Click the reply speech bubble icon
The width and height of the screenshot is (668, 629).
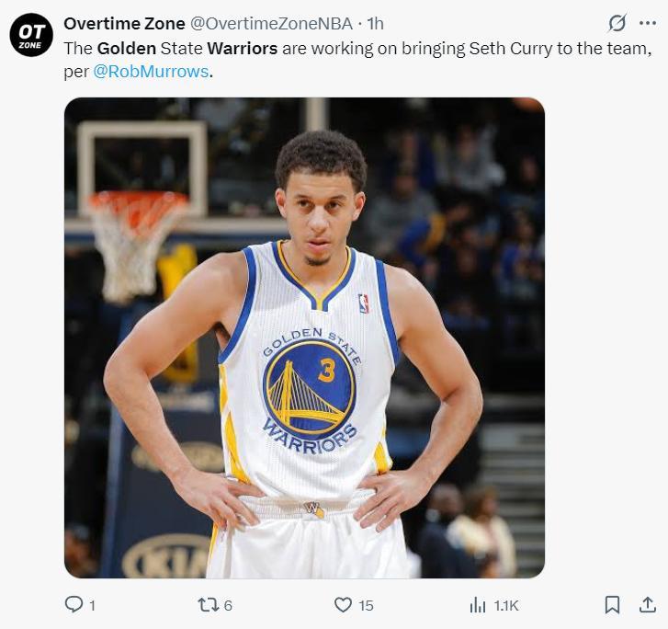[x=74, y=604]
